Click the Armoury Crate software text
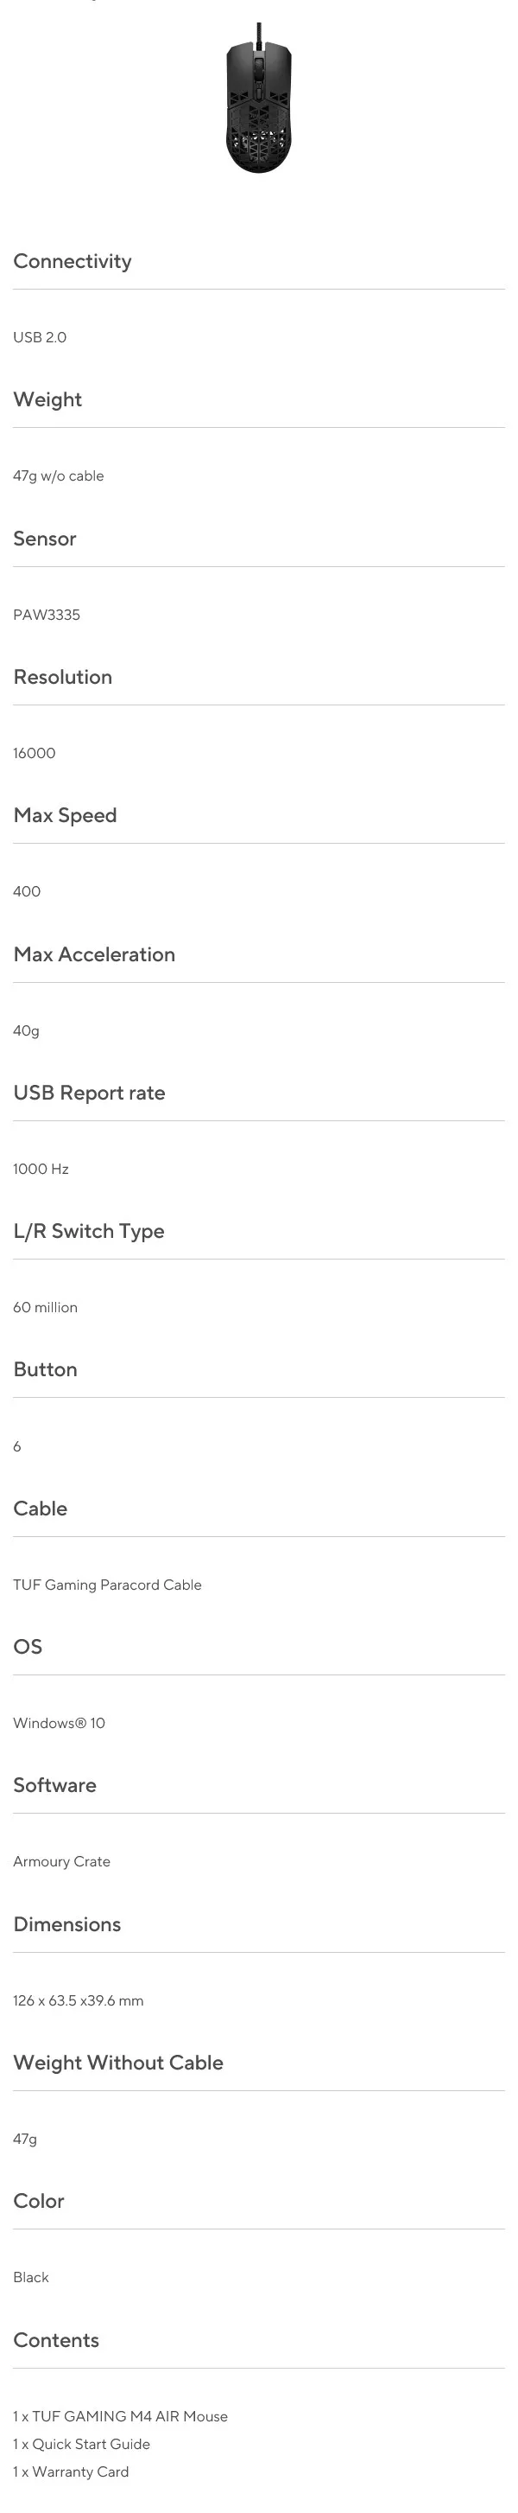Screen dimensions: 518x2513 coord(61,1861)
